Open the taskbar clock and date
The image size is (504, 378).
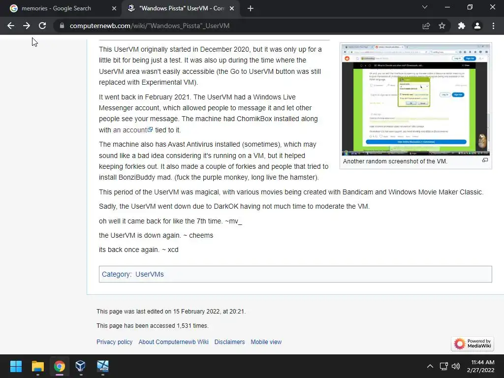[x=481, y=366]
